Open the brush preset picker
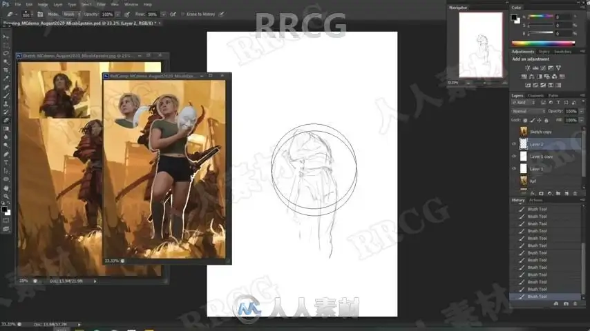590x331 pixels. 26,14
